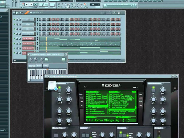Image resolution: width=184 pixels, height=138 pixels.
Task: Open the Line snap dropdown
Action: tap(95, 5)
